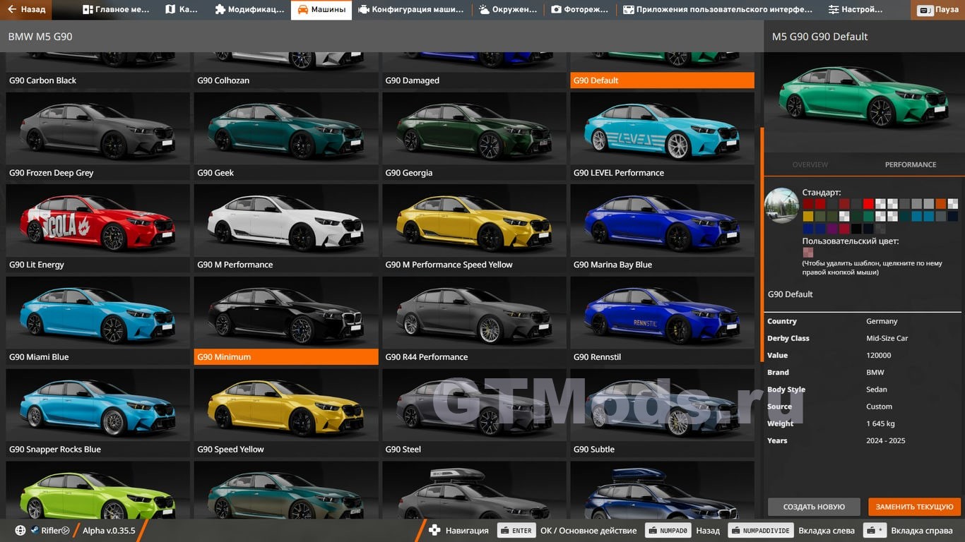Click the NUMPADDIVIDE key hint icon
Viewport: 965px width, 542px height.
[761, 531]
